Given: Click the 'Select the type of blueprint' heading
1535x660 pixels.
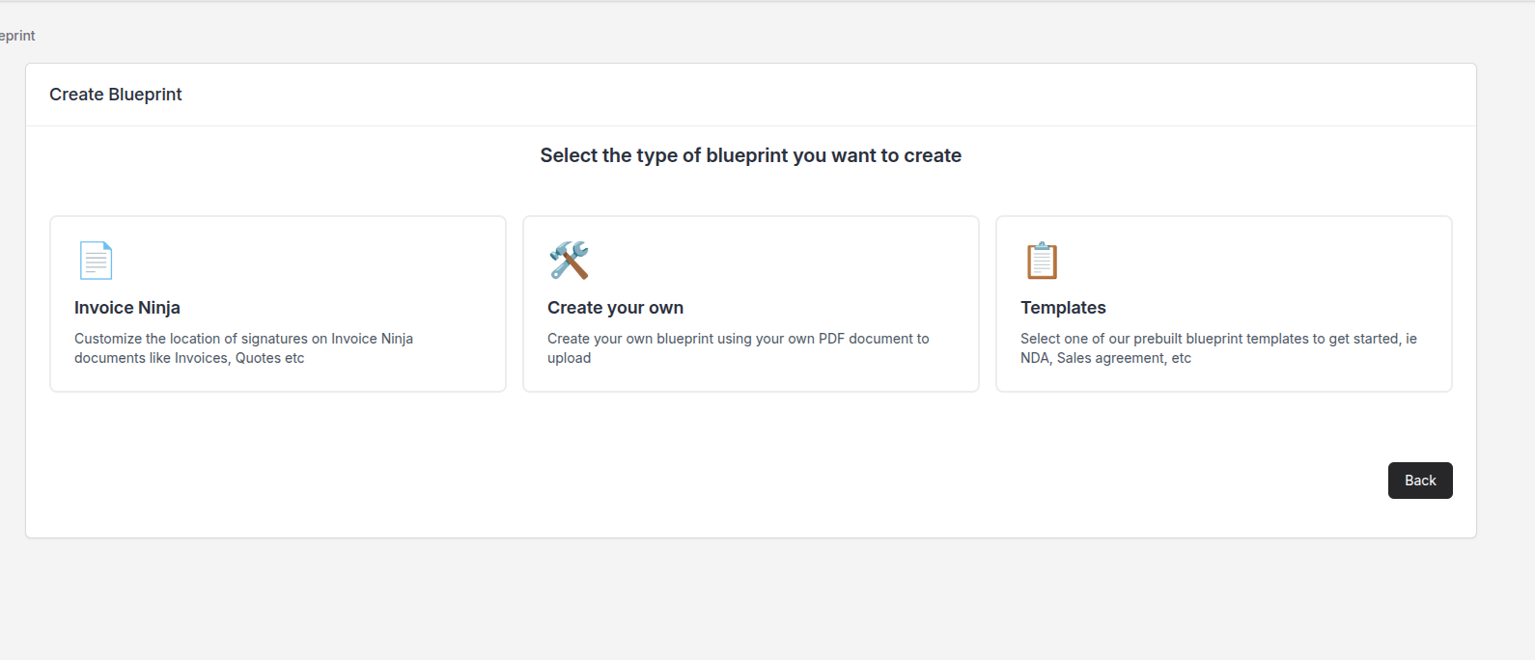Looking at the screenshot, I should pos(750,155).
